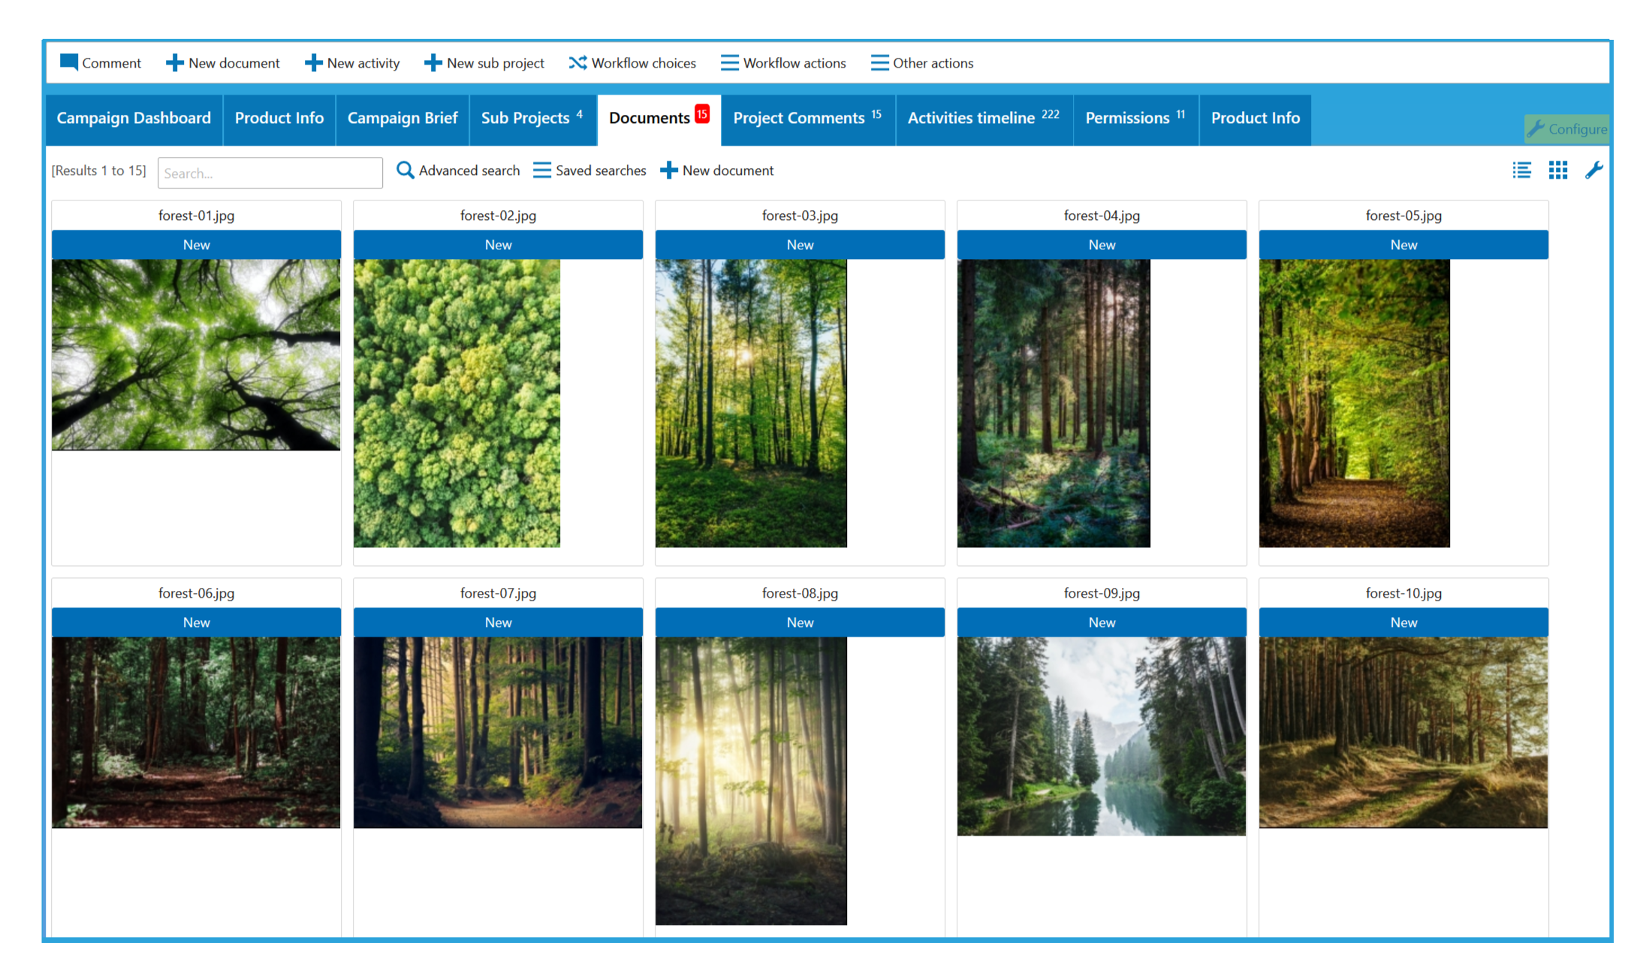This screenshot has height=976, width=1652.
Task: Open the Permissions tab
Action: [1136, 119]
